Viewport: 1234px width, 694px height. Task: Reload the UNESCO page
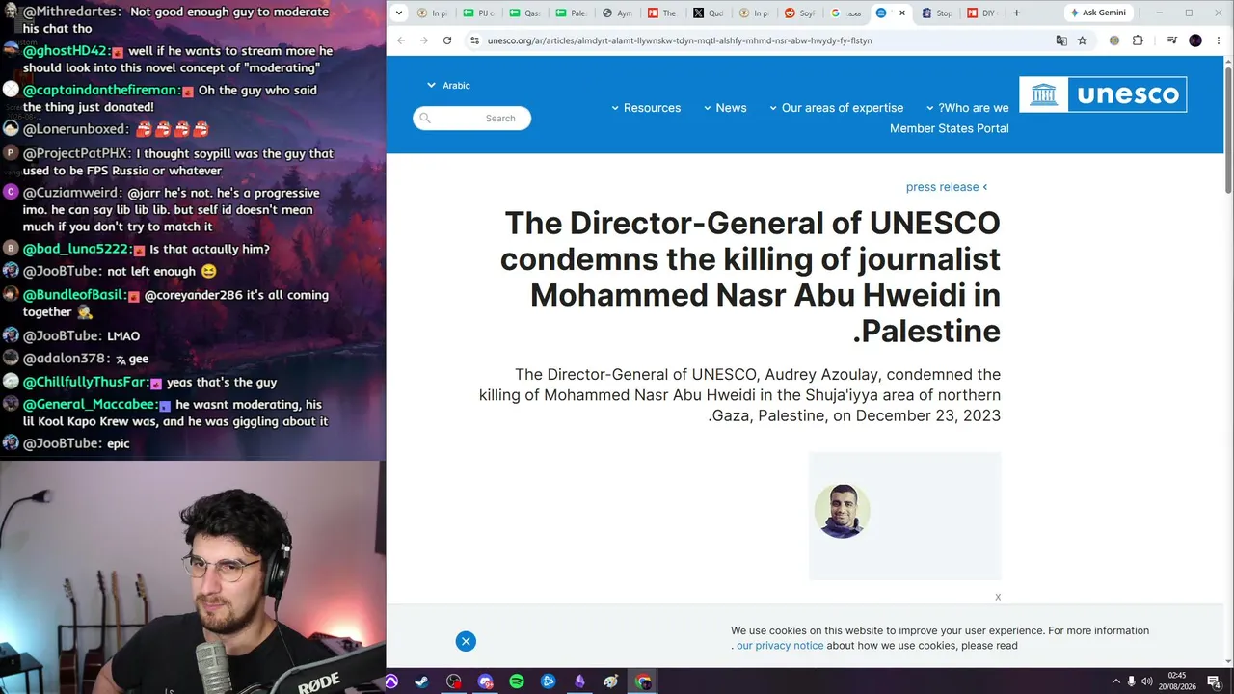[x=447, y=40]
